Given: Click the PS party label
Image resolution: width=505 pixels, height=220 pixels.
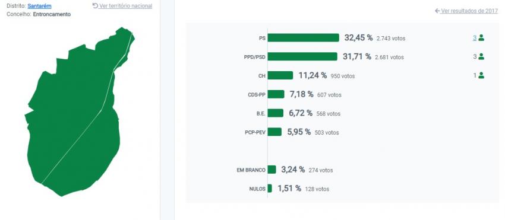Looking at the screenshot, I should point(262,38).
